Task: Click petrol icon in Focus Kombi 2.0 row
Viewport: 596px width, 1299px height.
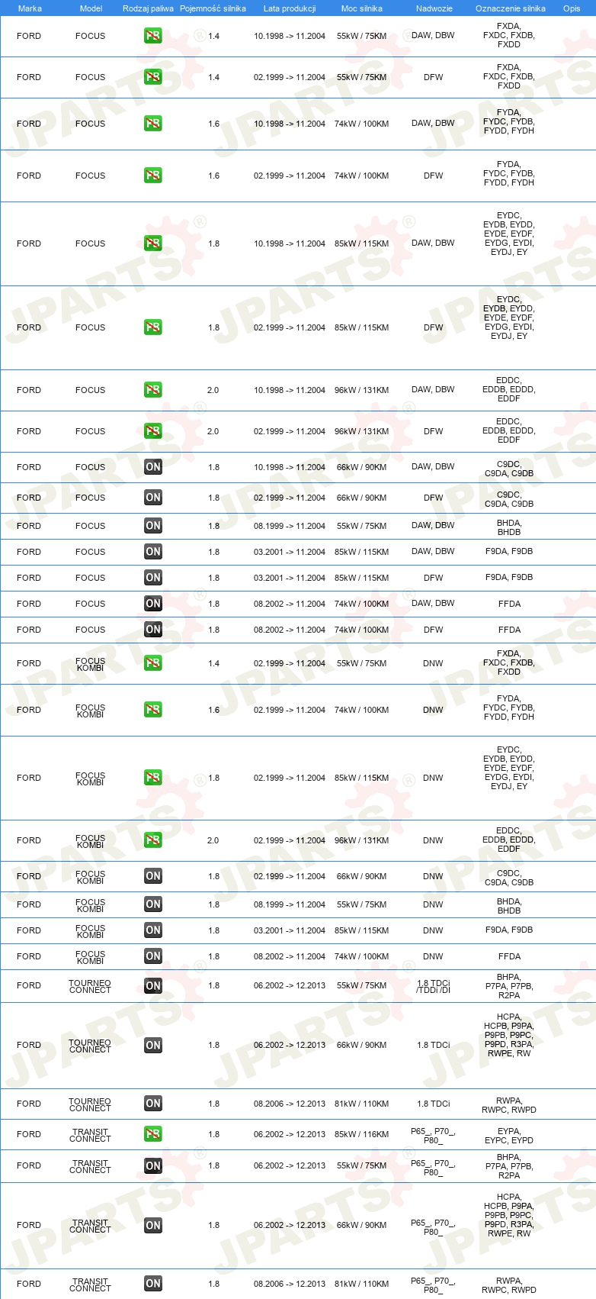Action: coord(152,840)
